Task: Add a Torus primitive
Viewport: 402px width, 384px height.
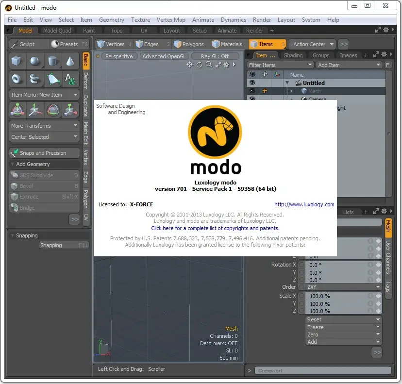Action: pyautogui.click(x=17, y=79)
